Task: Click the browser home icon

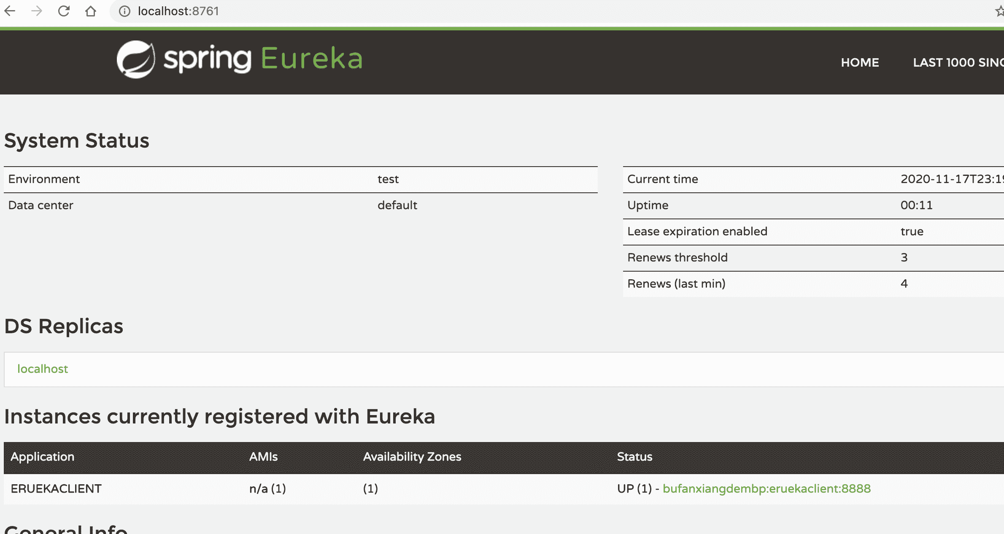Action: point(91,11)
